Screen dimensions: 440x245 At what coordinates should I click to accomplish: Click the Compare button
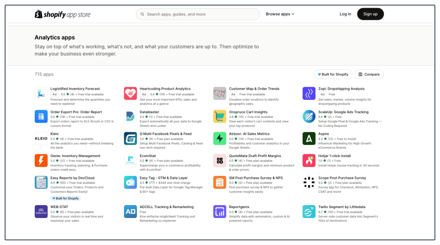tap(369, 74)
